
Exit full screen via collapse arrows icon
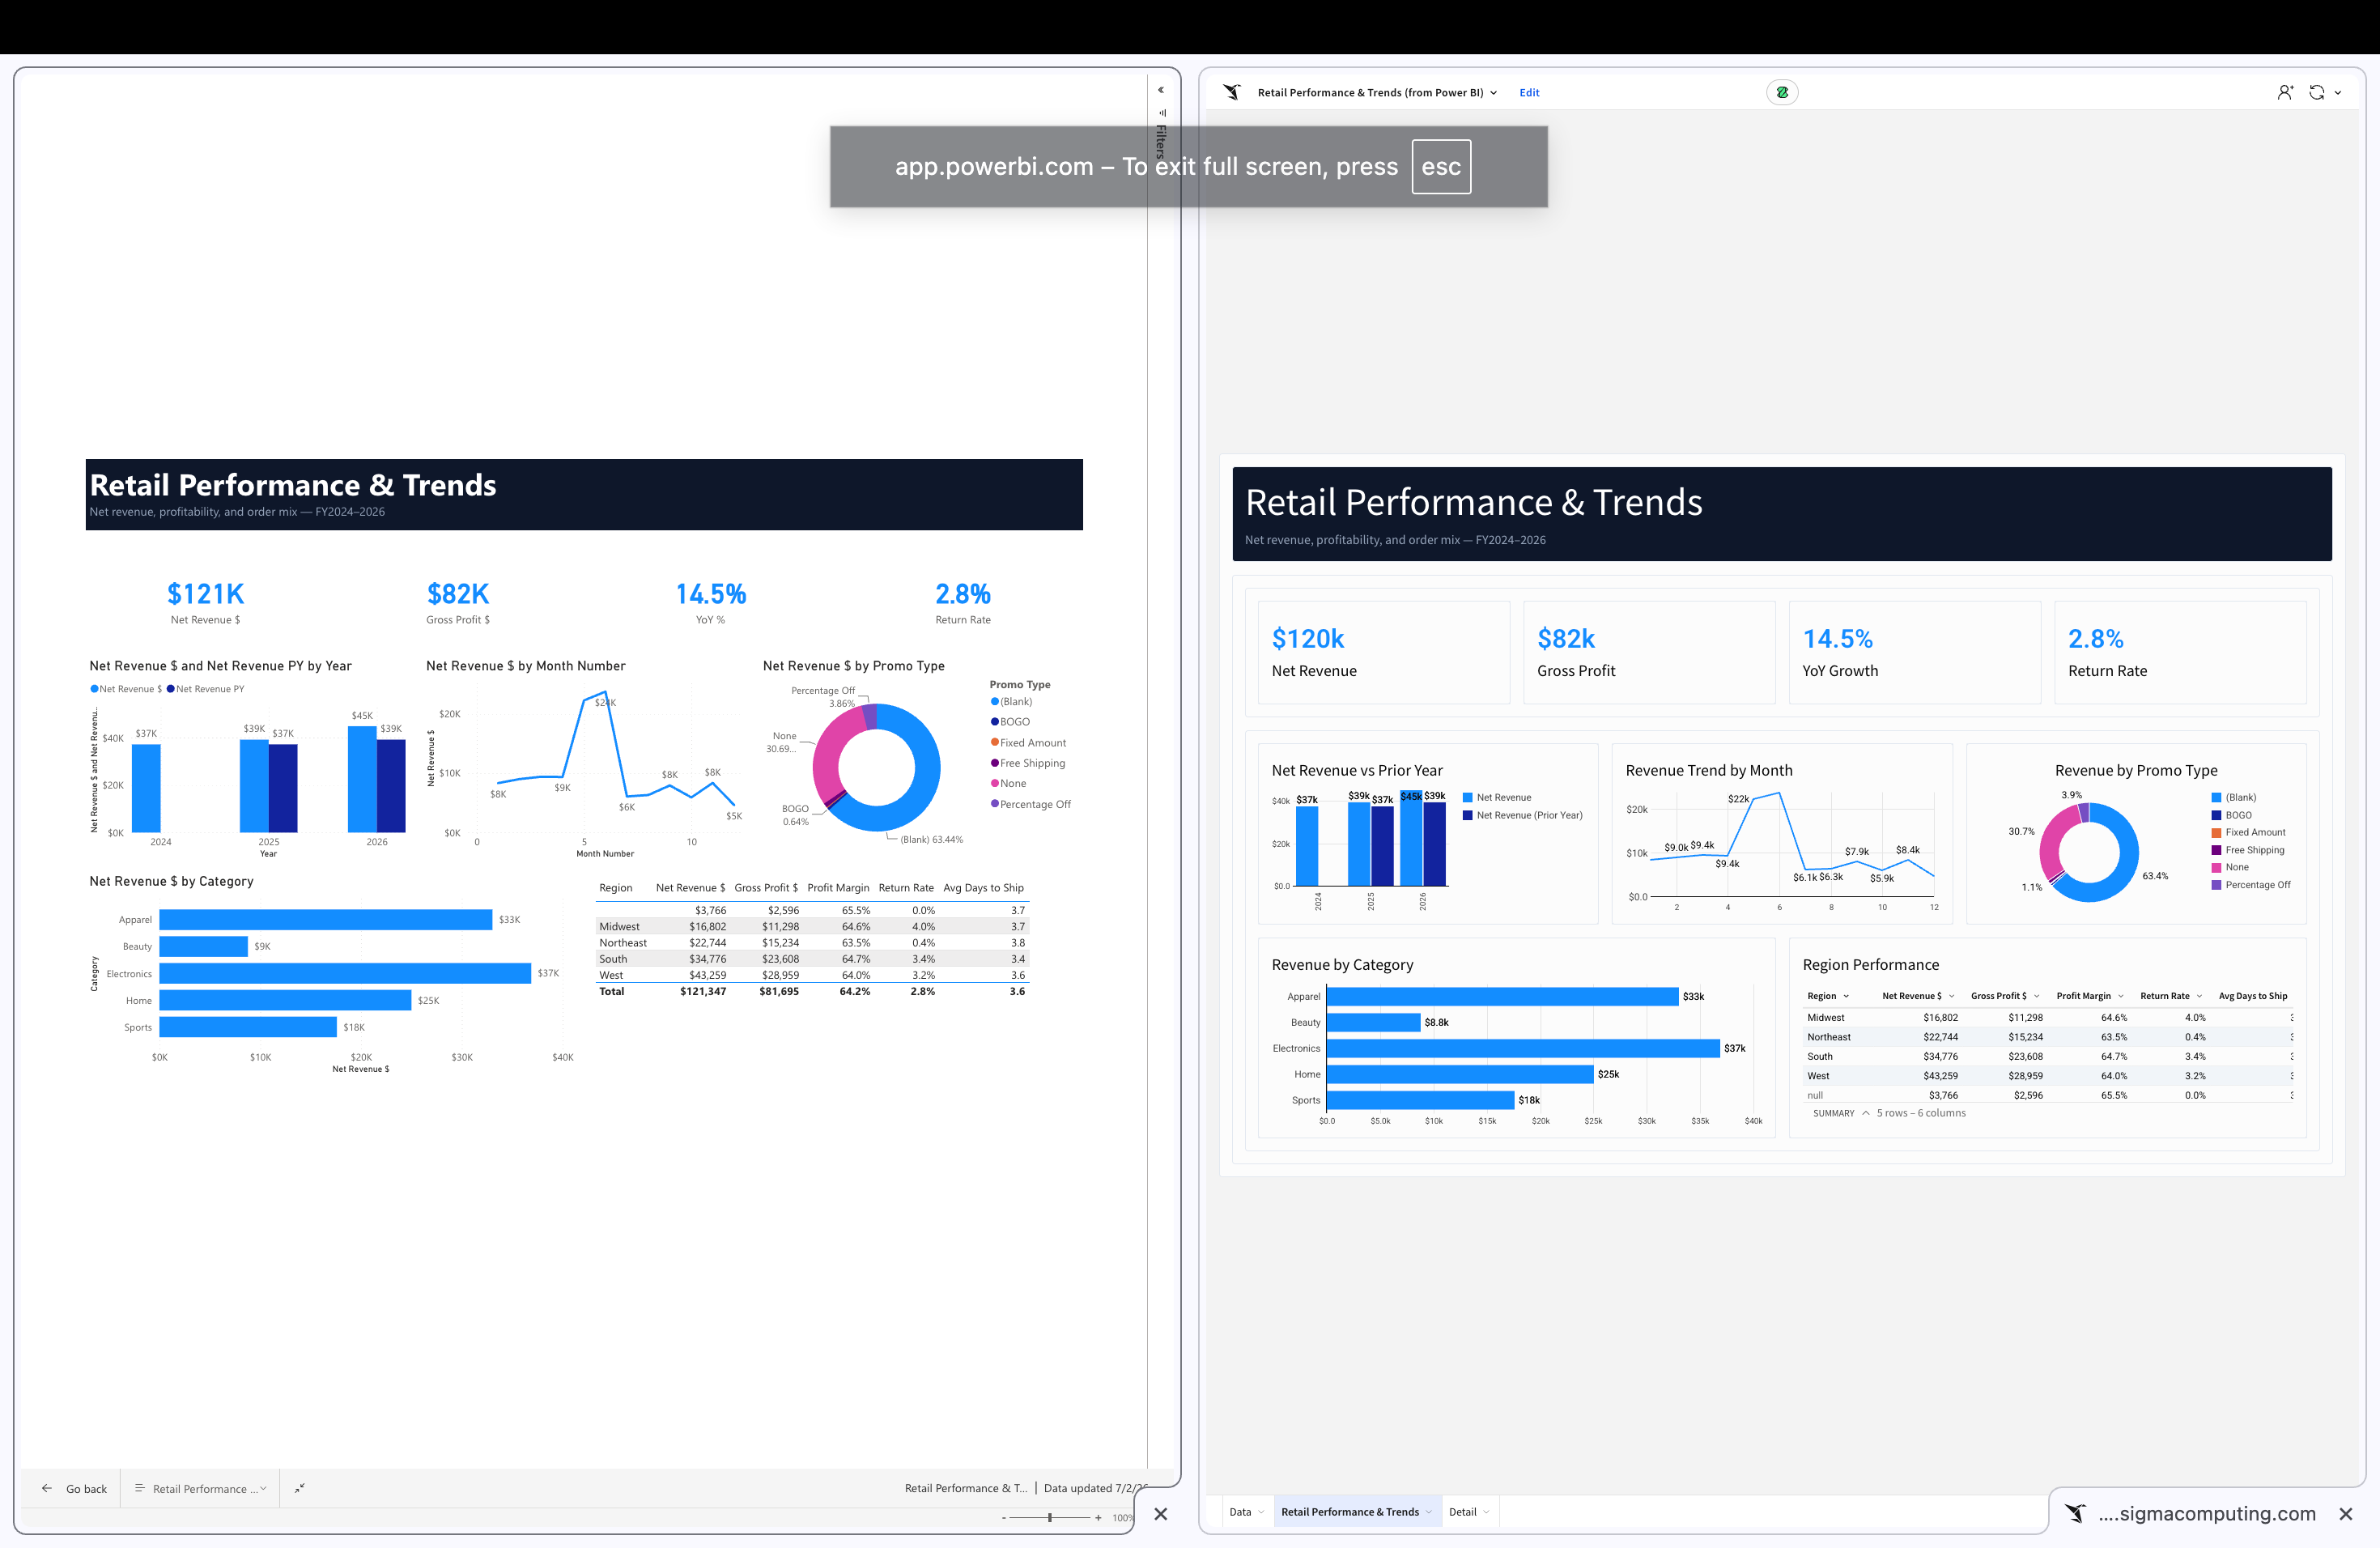click(299, 1488)
